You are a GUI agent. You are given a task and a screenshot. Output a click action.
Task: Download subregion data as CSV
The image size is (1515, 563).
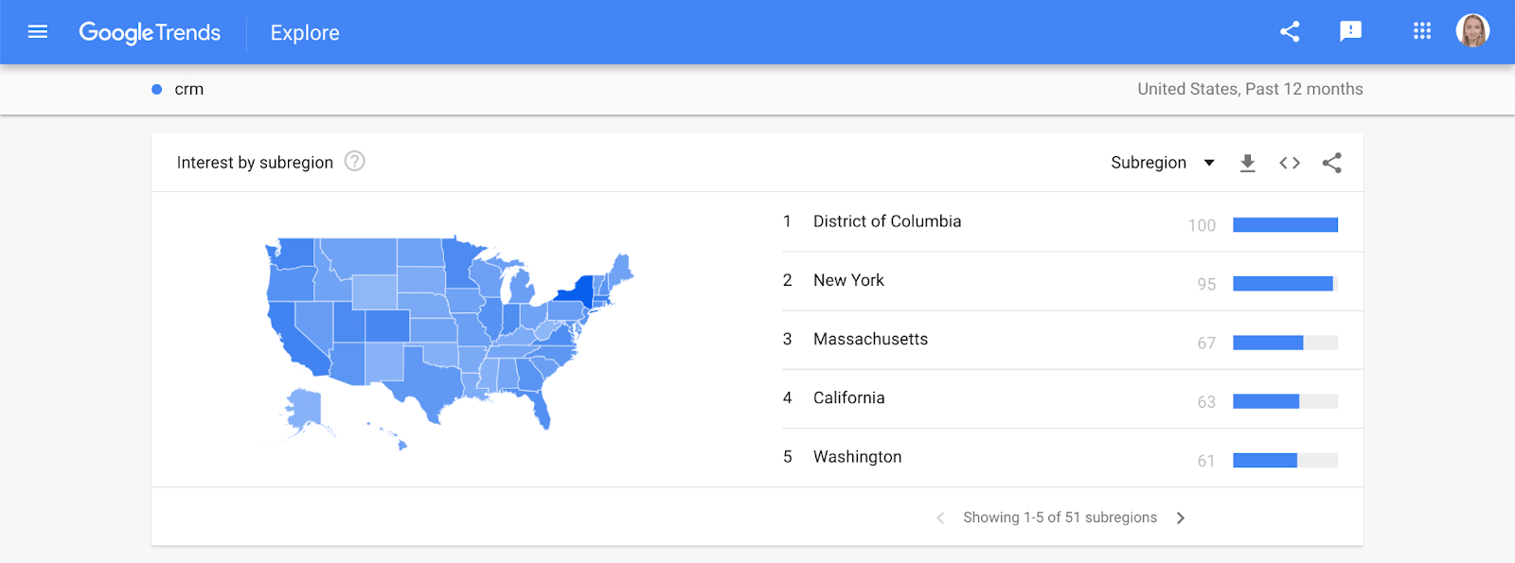pos(1248,163)
